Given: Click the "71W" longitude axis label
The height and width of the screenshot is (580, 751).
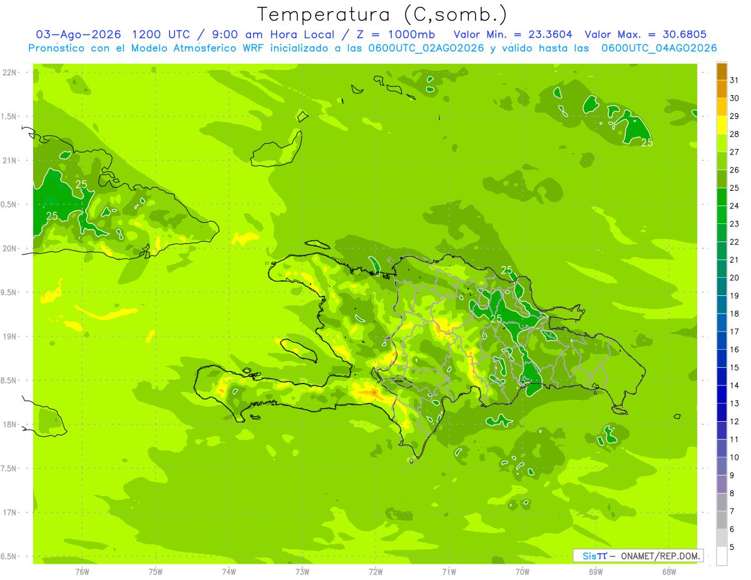Looking at the screenshot, I should (449, 572).
